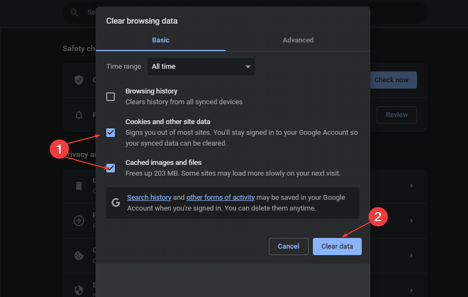
Task: Uncheck Cached images and files
Action: coord(111,168)
